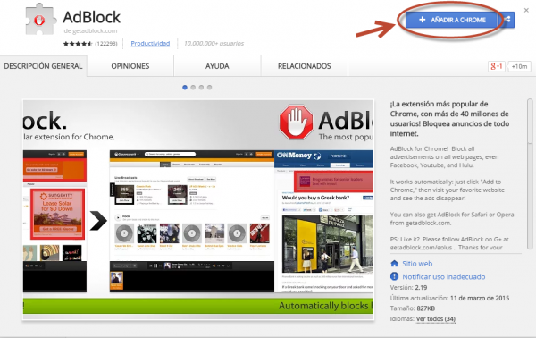Click the share icon beside Añadir a Chrome
Screen dimensions: 536x338
point(507,19)
